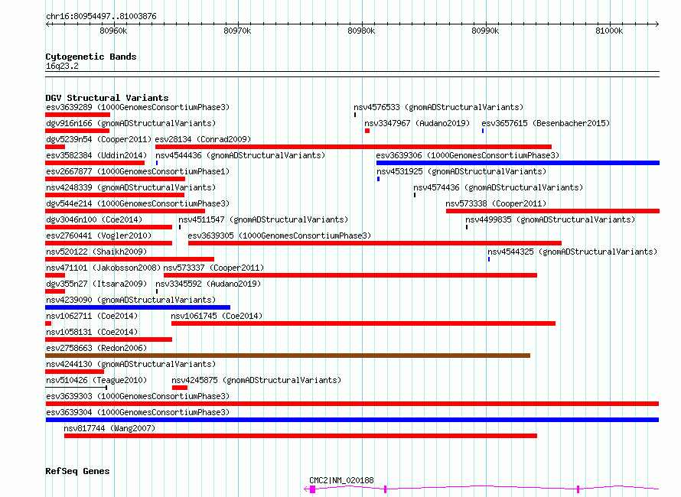
Task: Select nsv4544325 gnomAD variant label
Action: (572, 252)
